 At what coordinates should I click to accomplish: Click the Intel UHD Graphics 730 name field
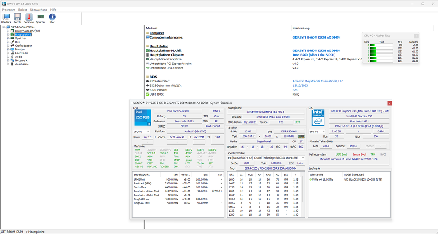click(x=359, y=116)
